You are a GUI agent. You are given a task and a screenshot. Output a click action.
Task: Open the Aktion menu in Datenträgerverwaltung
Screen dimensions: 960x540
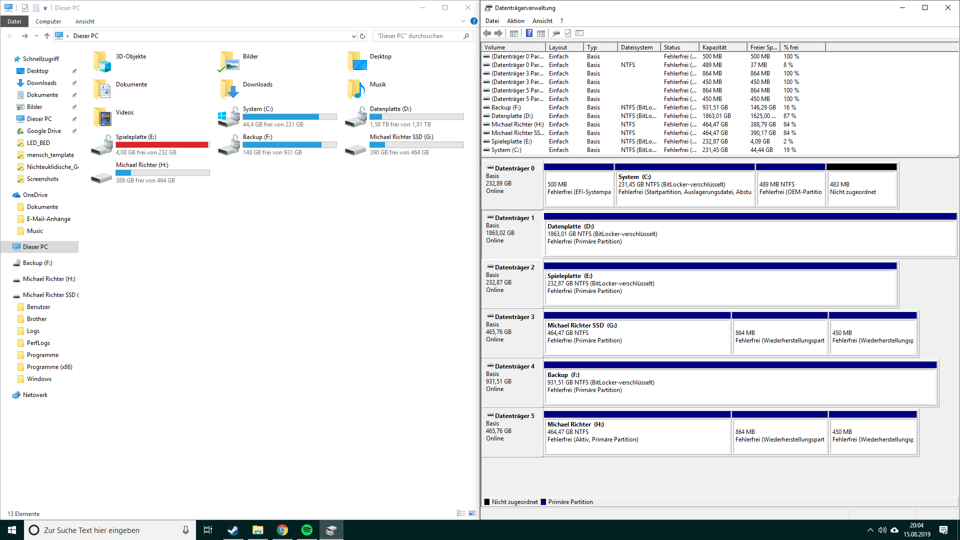(515, 21)
